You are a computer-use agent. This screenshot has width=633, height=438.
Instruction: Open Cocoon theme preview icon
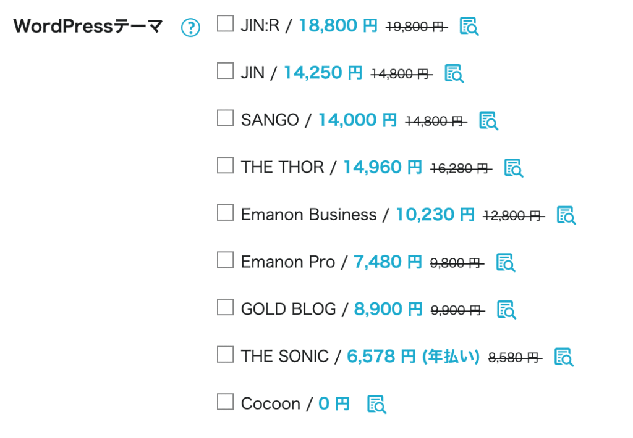coord(376,404)
